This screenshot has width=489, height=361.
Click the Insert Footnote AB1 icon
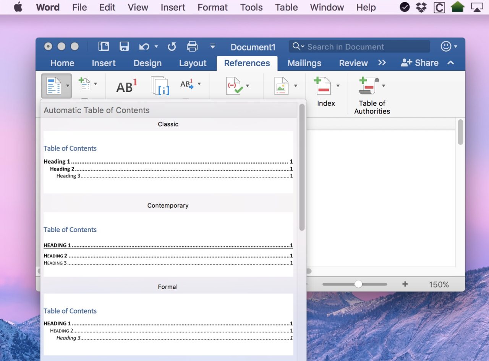[x=126, y=86]
